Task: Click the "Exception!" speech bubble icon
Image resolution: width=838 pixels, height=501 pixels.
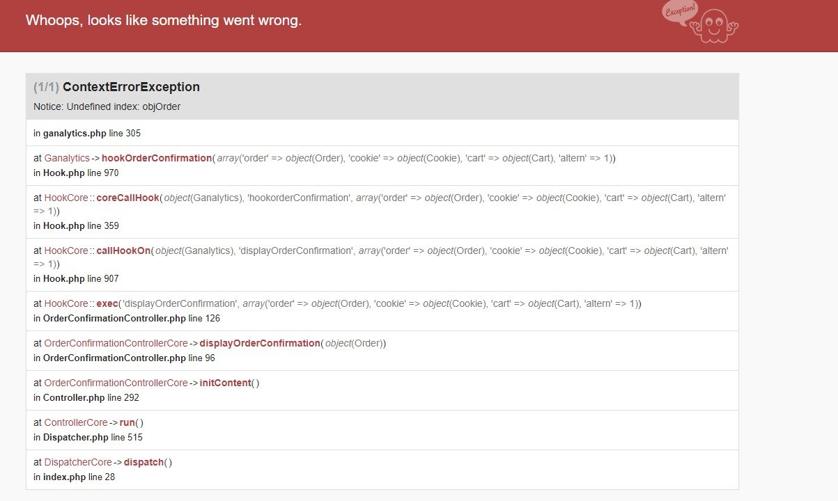Action: coord(680,12)
